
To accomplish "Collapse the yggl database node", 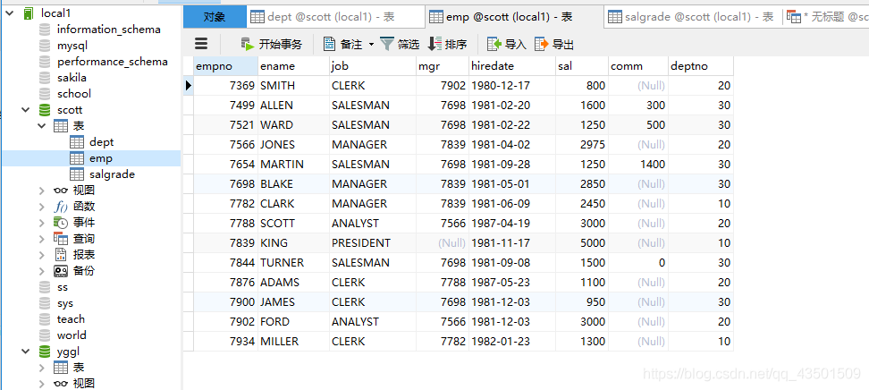I will tap(26, 352).
